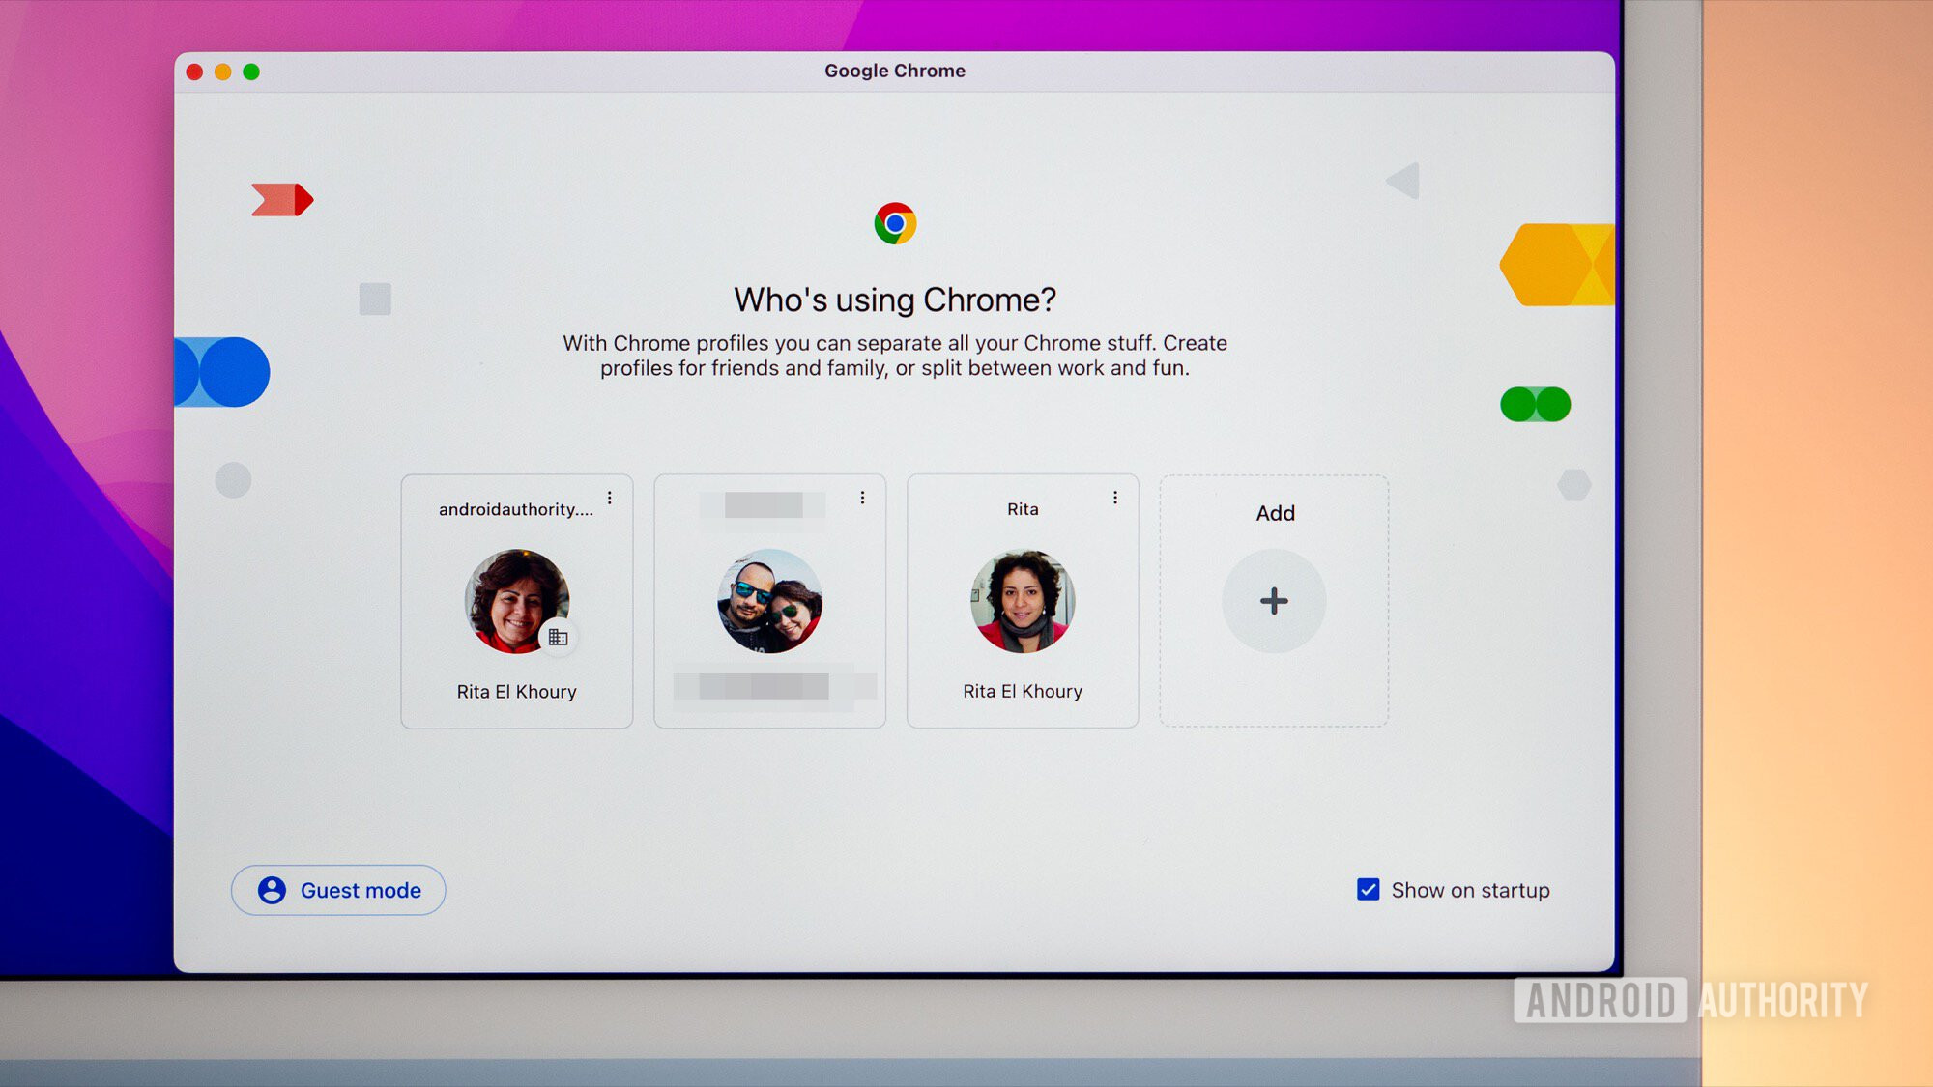Select the couple photo profile avatar
The image size is (1933, 1087).
click(769, 601)
